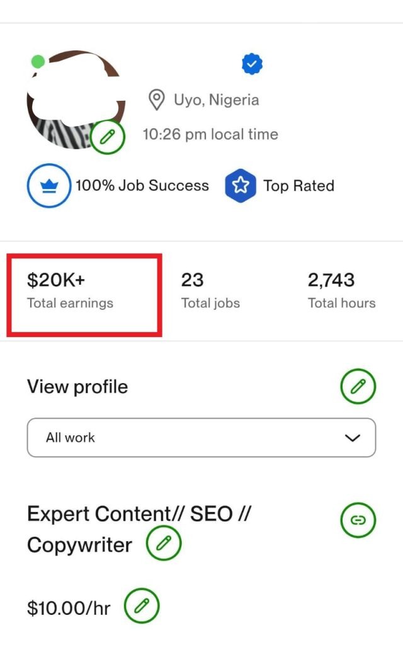Tap the location pin icon beside Uyo

[156, 100]
